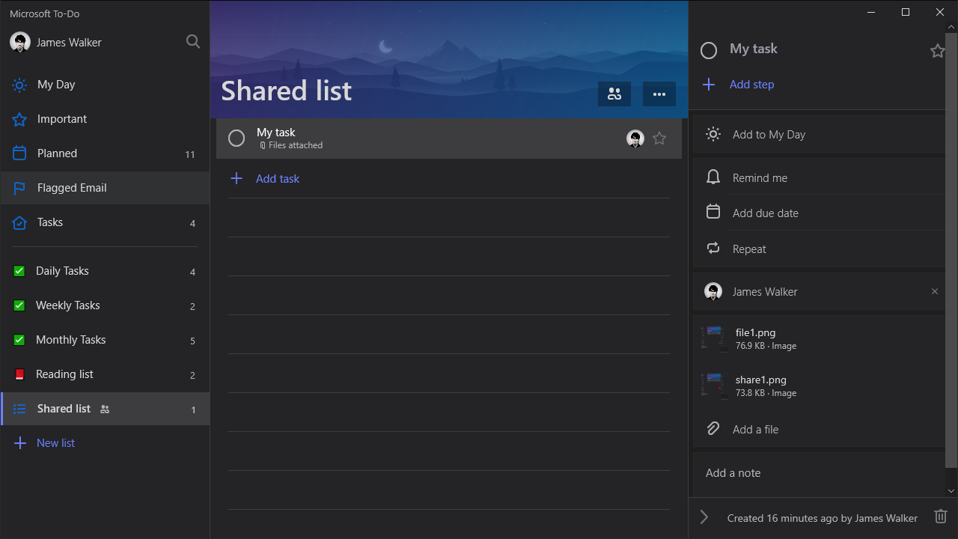
Task: Click Add task in the list
Action: pyautogui.click(x=278, y=178)
